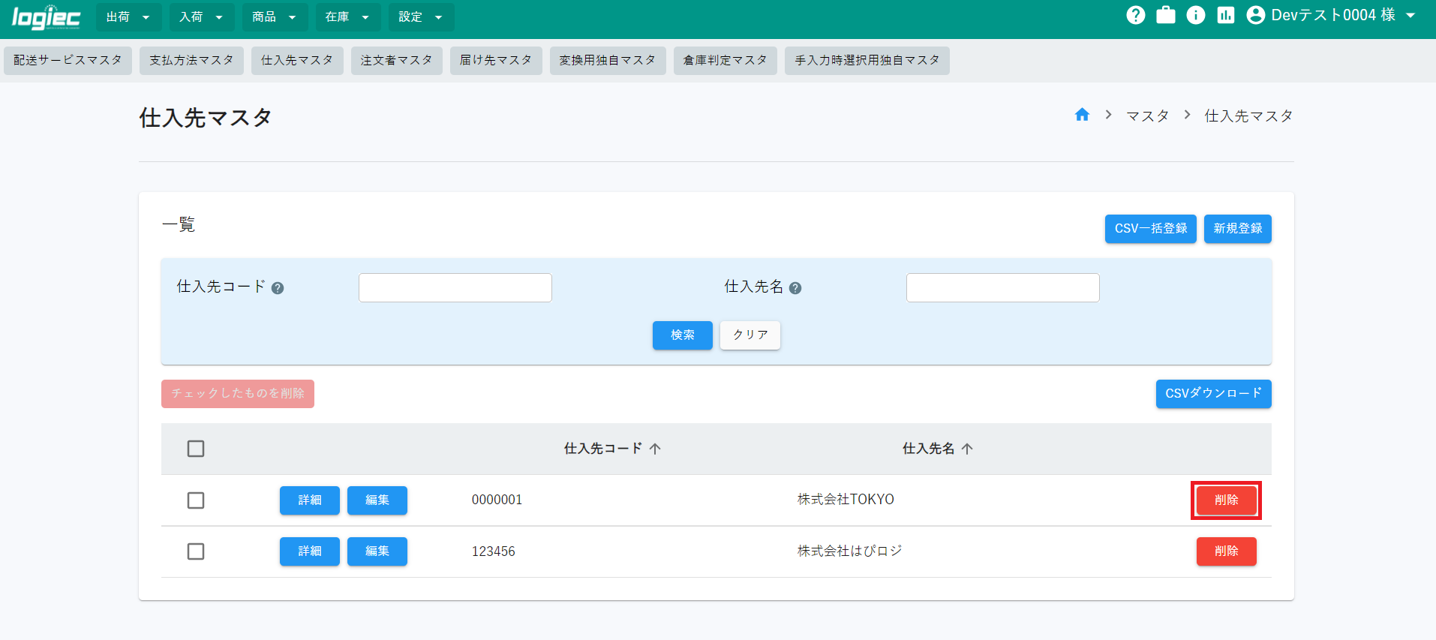Open the help question mark icon in header
Image resolution: width=1436 pixels, height=640 pixels.
pyautogui.click(x=1136, y=15)
